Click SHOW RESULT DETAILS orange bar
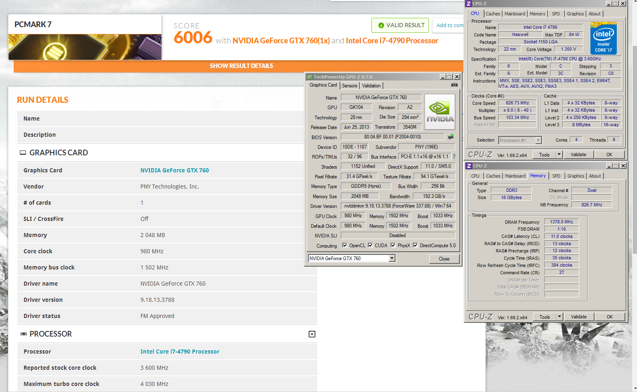This screenshot has height=392, width=637. (x=239, y=66)
